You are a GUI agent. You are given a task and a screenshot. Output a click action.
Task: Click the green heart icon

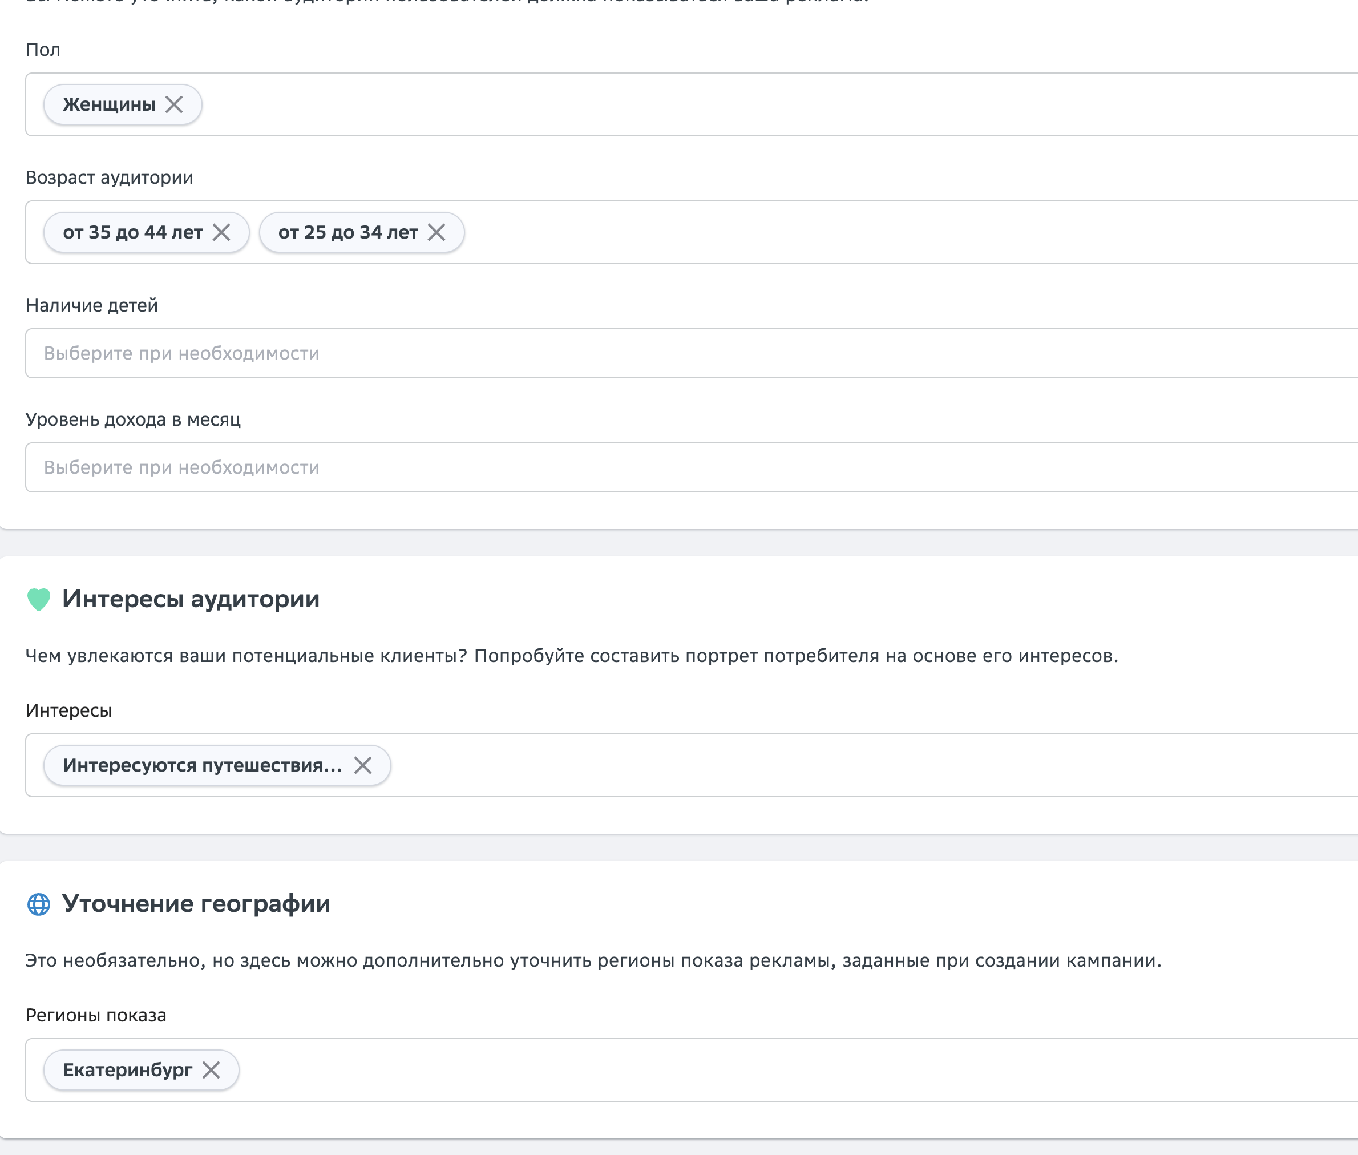(39, 599)
